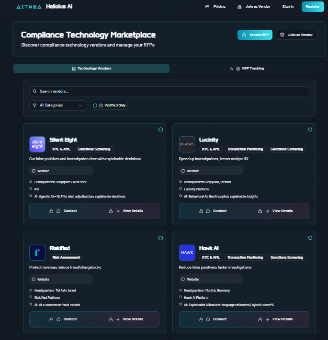Screen dimensions: 328x340
Task: Click the Risk Assessment tag on Riskified
Action: [x=66, y=258]
